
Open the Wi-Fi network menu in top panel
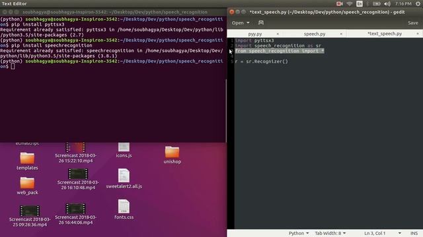(x=350, y=4)
